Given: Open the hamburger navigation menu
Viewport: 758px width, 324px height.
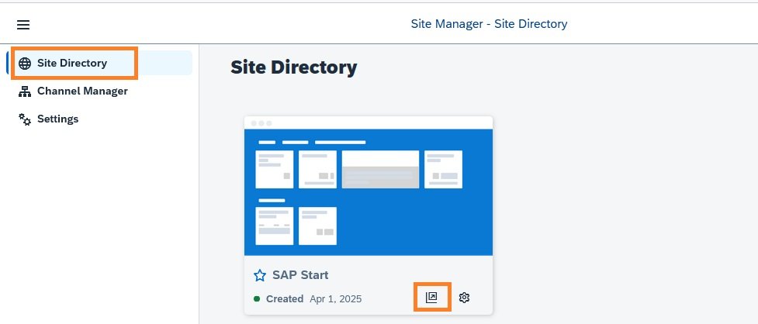Looking at the screenshot, I should (x=23, y=25).
